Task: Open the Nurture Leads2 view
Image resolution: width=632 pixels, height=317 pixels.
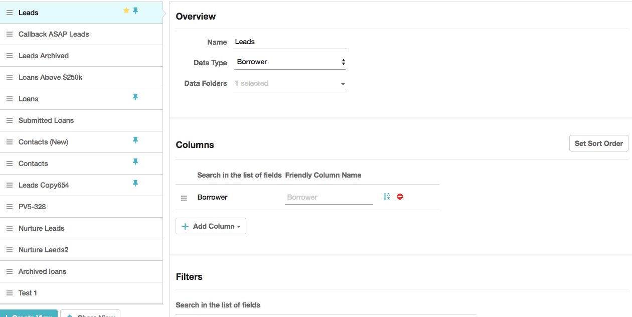Action: click(81, 250)
